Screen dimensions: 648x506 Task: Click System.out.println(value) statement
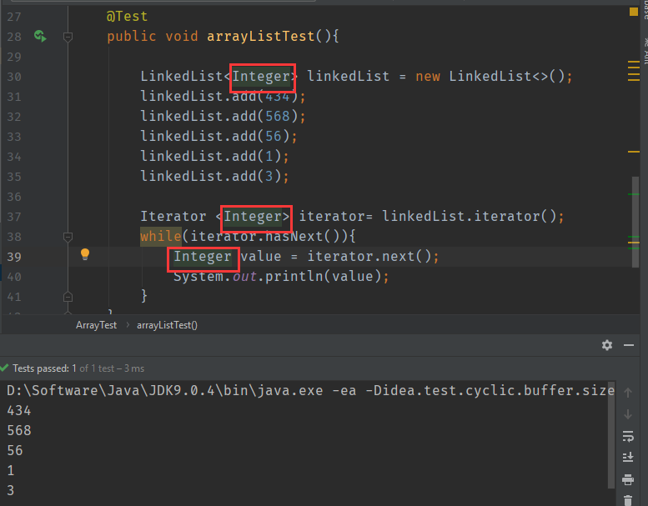point(281,276)
